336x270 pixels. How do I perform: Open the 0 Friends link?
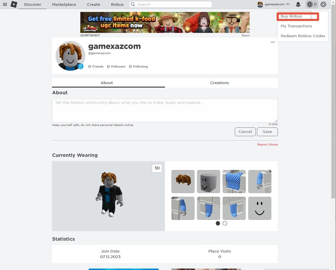coord(96,67)
